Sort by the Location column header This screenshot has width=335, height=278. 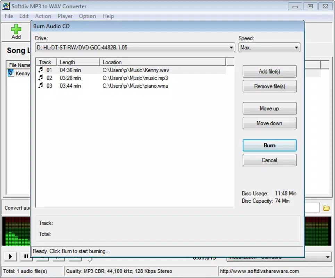coord(162,62)
